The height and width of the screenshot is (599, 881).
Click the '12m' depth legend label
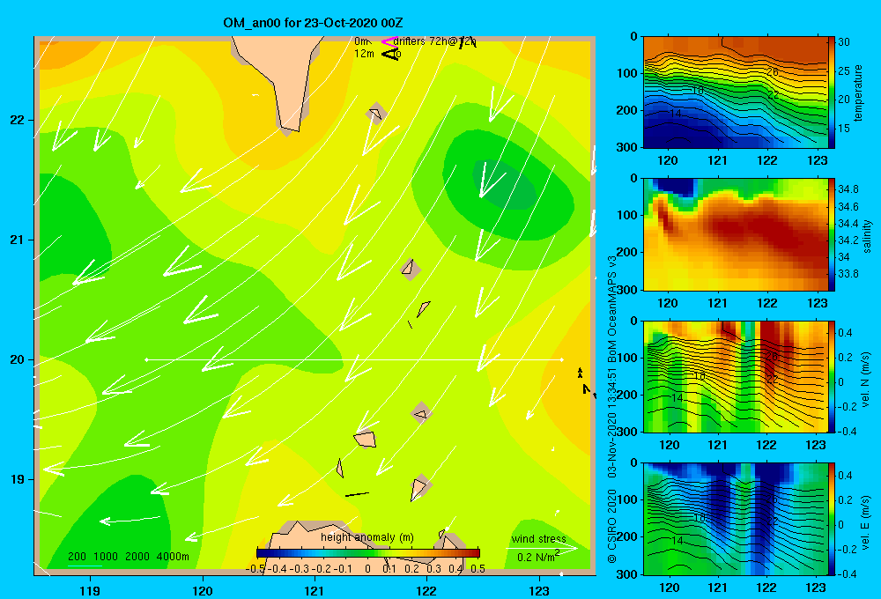click(x=364, y=54)
